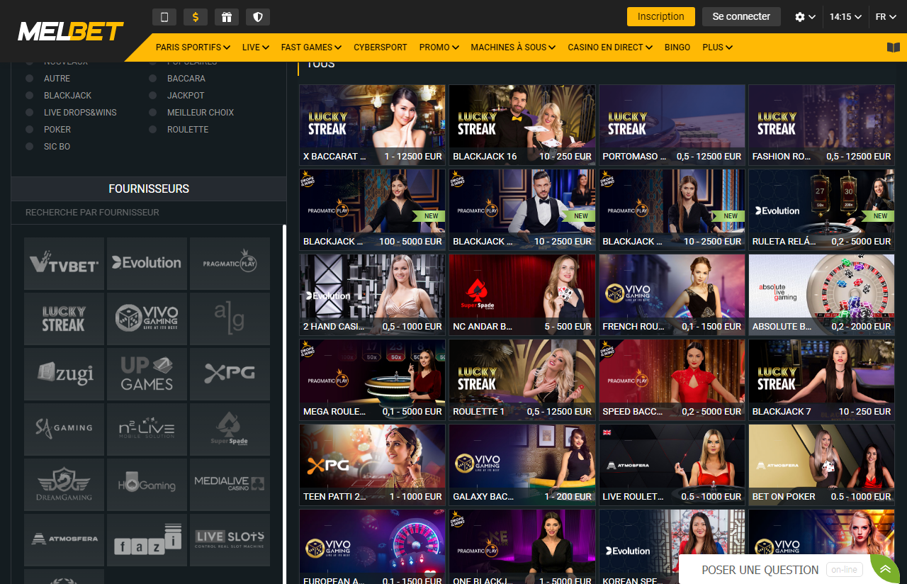Select the Atmosfera provider logo
The image size is (907, 584).
[x=64, y=540]
